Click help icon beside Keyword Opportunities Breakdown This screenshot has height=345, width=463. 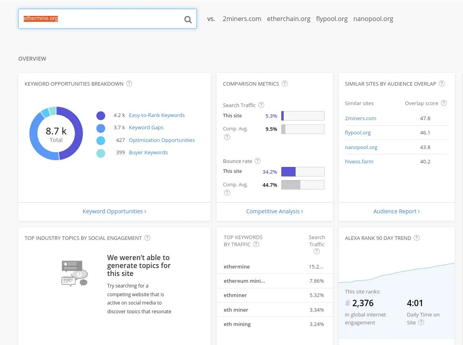(x=129, y=84)
